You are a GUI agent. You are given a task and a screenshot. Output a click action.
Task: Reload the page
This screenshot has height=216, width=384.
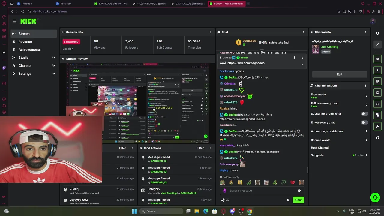(22, 11)
